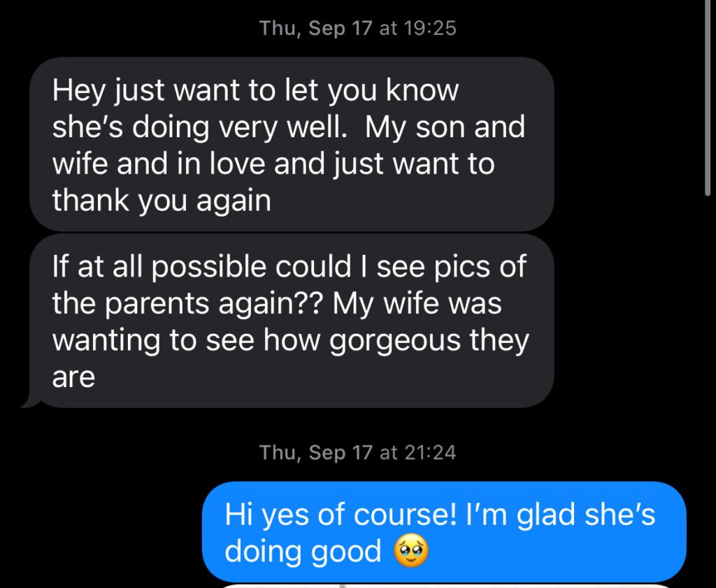Click the words 'thank you again' in first message
Image resolution: width=716 pixels, height=588 pixels.
(x=162, y=200)
